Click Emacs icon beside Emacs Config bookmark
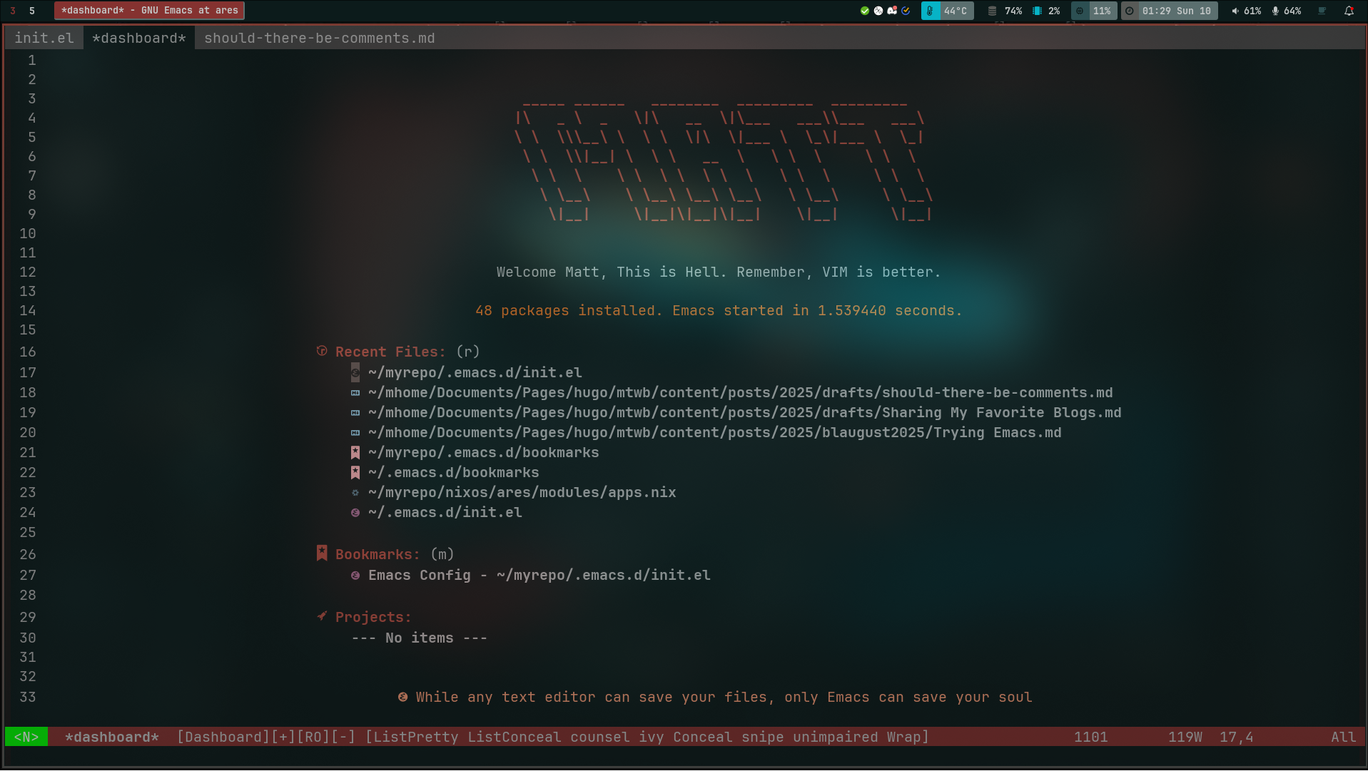The height and width of the screenshot is (771, 1368). coord(355,576)
